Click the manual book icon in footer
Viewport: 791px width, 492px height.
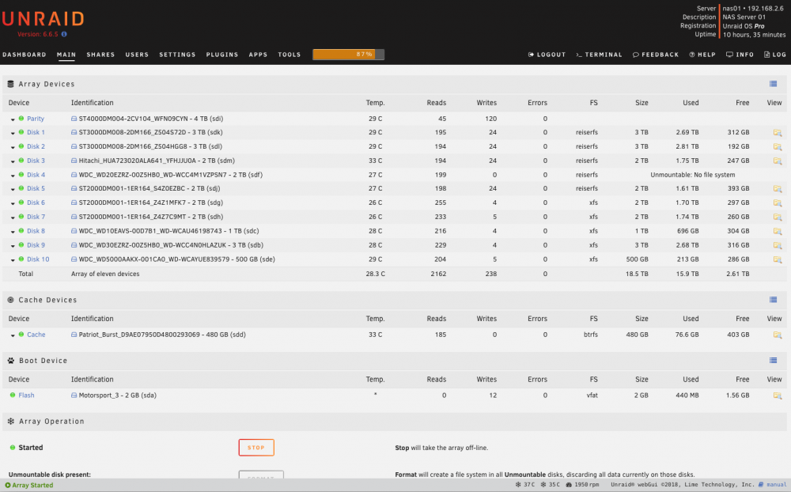click(x=761, y=484)
